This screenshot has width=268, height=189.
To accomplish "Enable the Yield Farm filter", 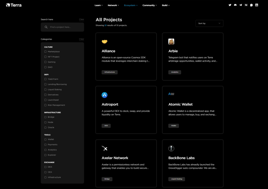I will tap(45, 79).
